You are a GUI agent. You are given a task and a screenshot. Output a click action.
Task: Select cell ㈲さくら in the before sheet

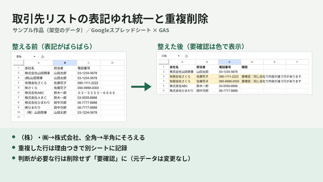[38, 88]
